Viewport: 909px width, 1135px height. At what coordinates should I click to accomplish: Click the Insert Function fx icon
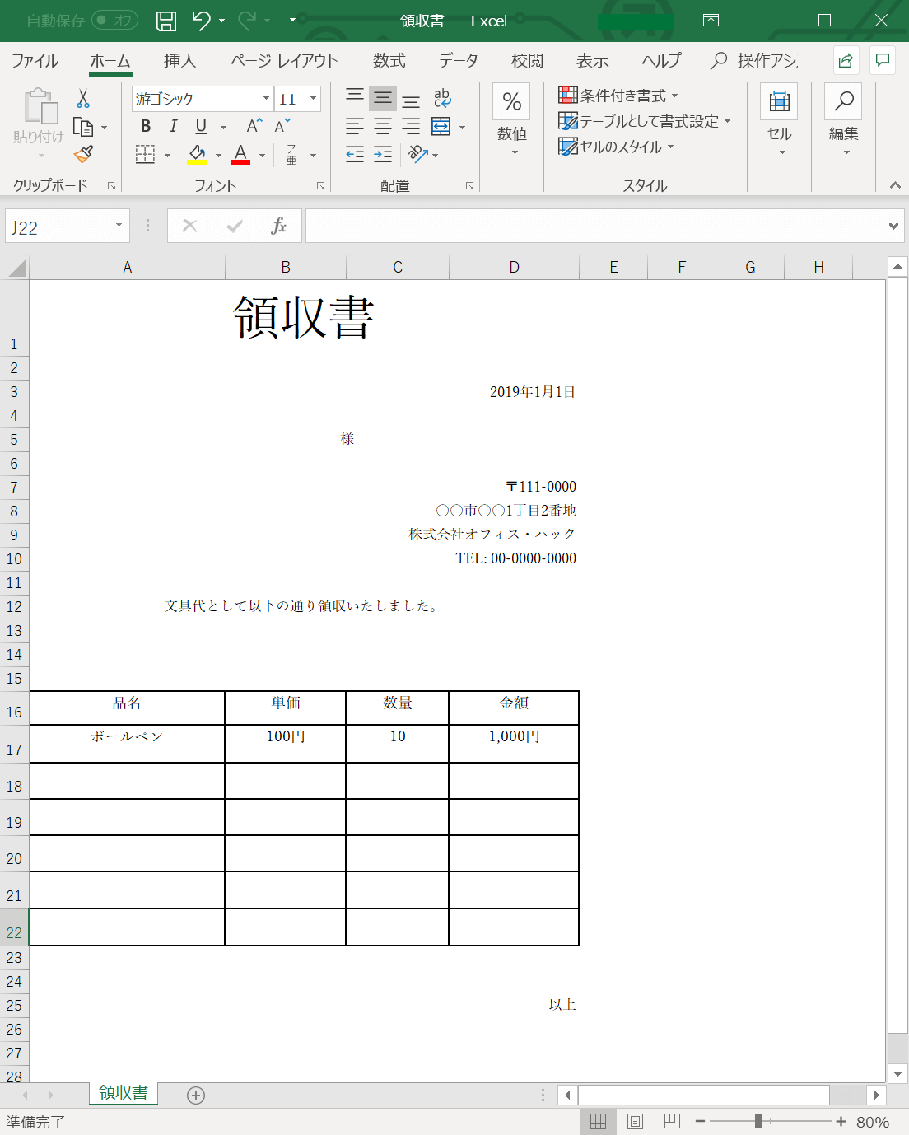click(x=278, y=226)
